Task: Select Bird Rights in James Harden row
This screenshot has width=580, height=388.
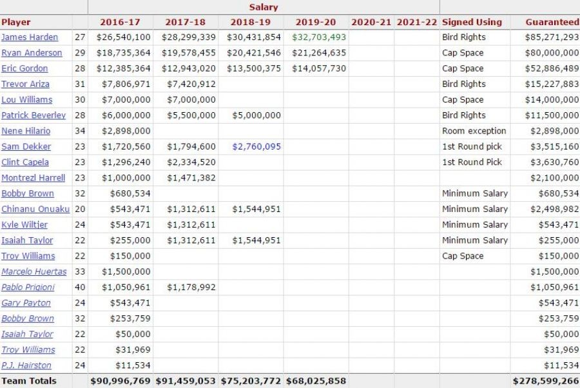Action: (x=464, y=37)
